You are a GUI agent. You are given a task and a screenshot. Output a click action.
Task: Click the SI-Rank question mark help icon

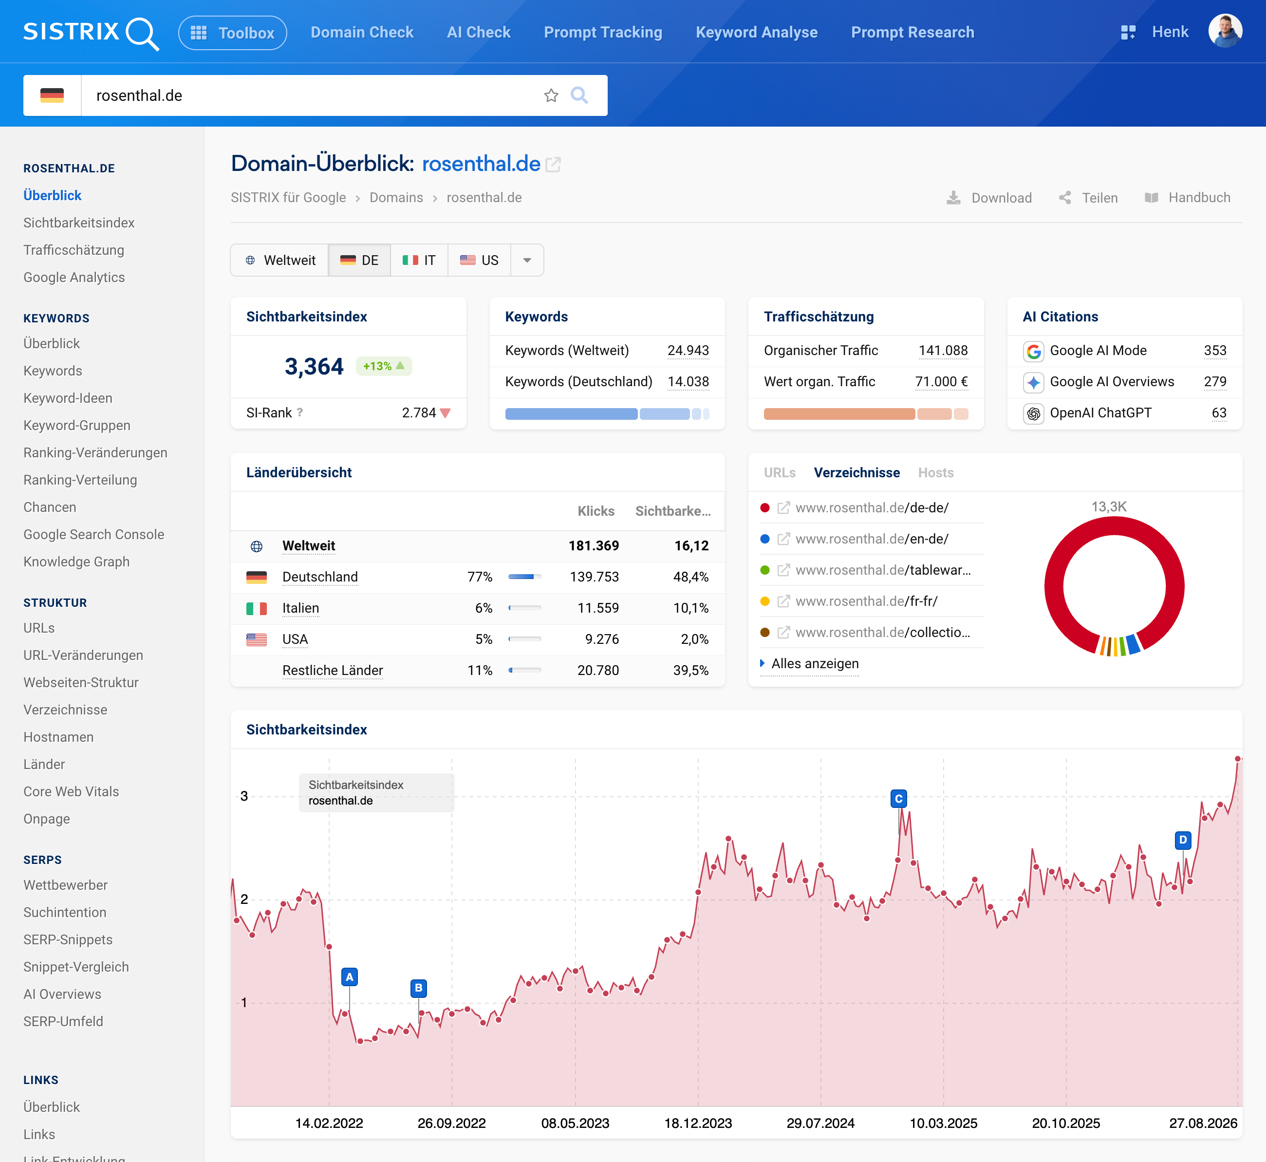coord(300,412)
